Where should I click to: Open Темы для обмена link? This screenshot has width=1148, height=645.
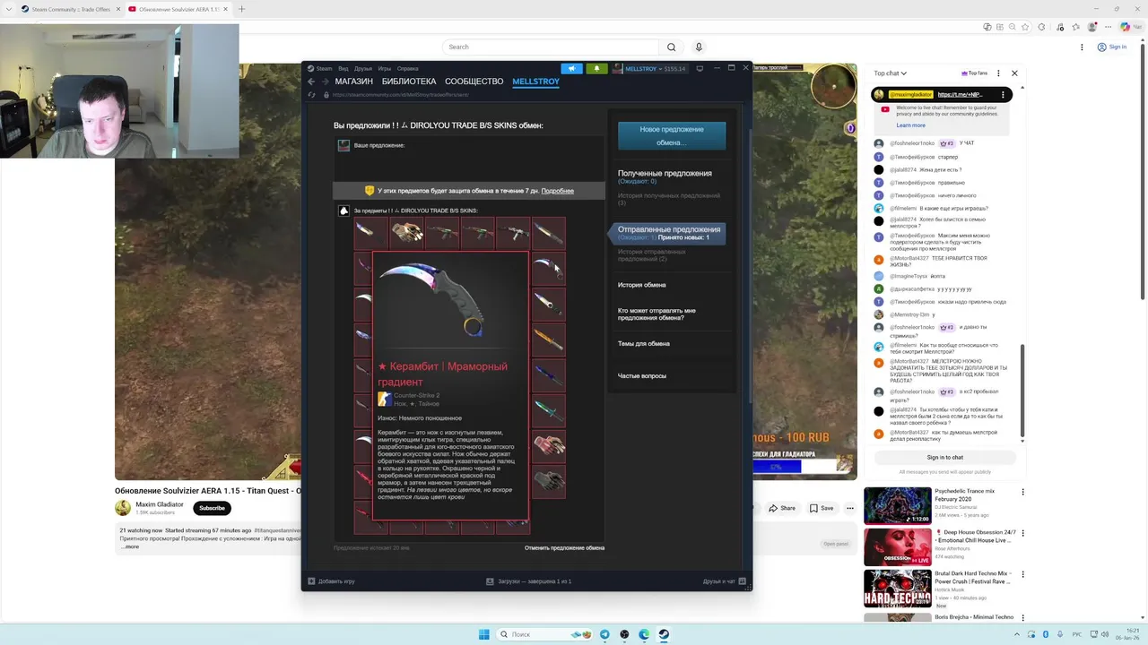tap(644, 343)
